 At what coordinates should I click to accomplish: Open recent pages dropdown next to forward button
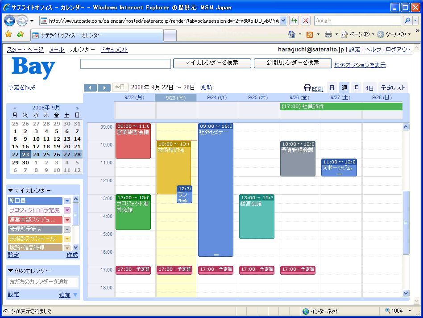(x=32, y=21)
